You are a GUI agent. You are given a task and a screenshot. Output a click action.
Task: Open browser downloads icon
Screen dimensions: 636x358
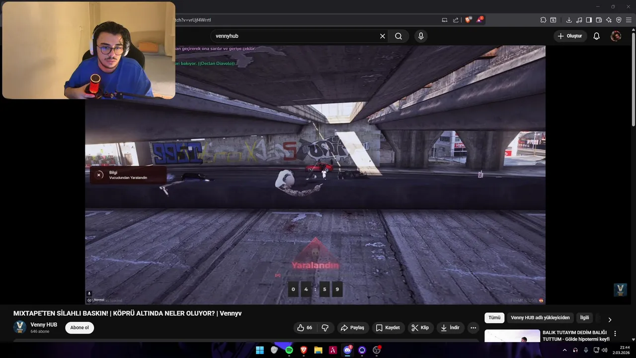click(x=569, y=20)
